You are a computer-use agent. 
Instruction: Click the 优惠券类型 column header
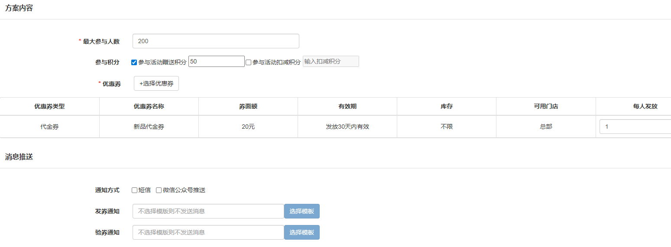click(x=49, y=106)
